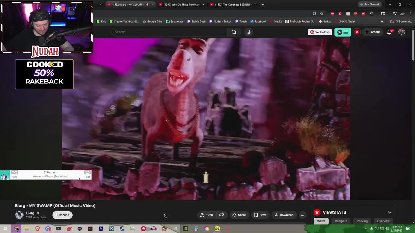Subscribe to the Blorg channel
The width and height of the screenshot is (415, 233).
[62, 215]
